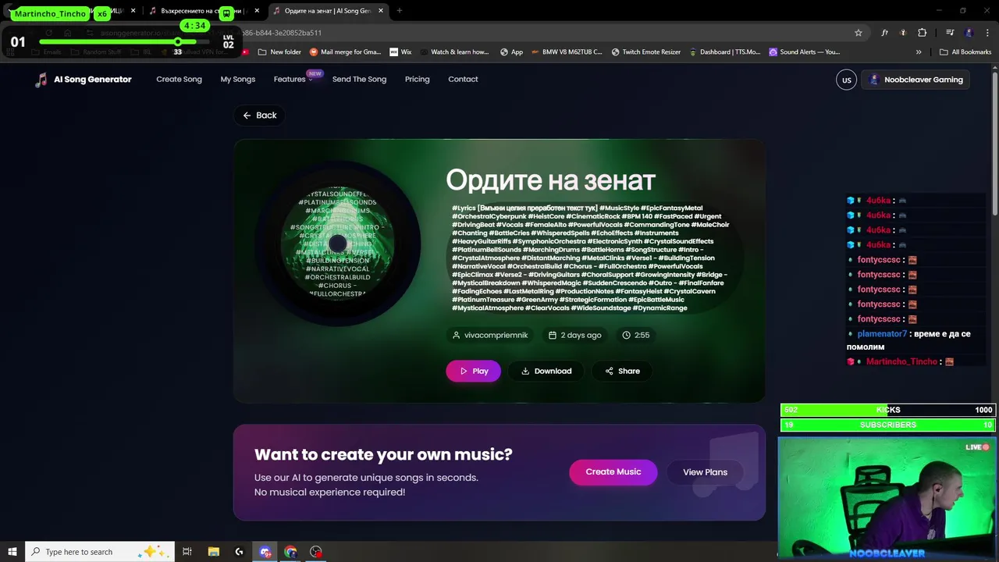The height and width of the screenshot is (562, 999).
Task: Click chat message from plamenator7
Action: (909, 340)
